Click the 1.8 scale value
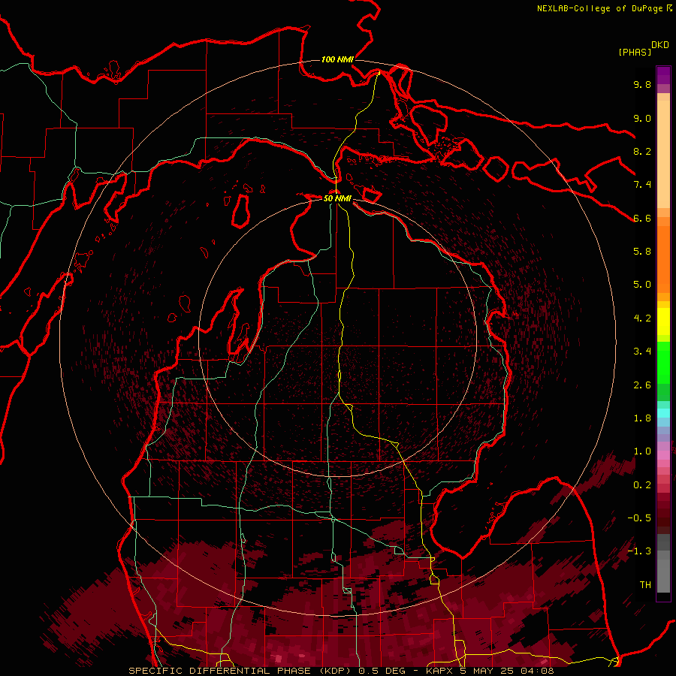 click(642, 418)
